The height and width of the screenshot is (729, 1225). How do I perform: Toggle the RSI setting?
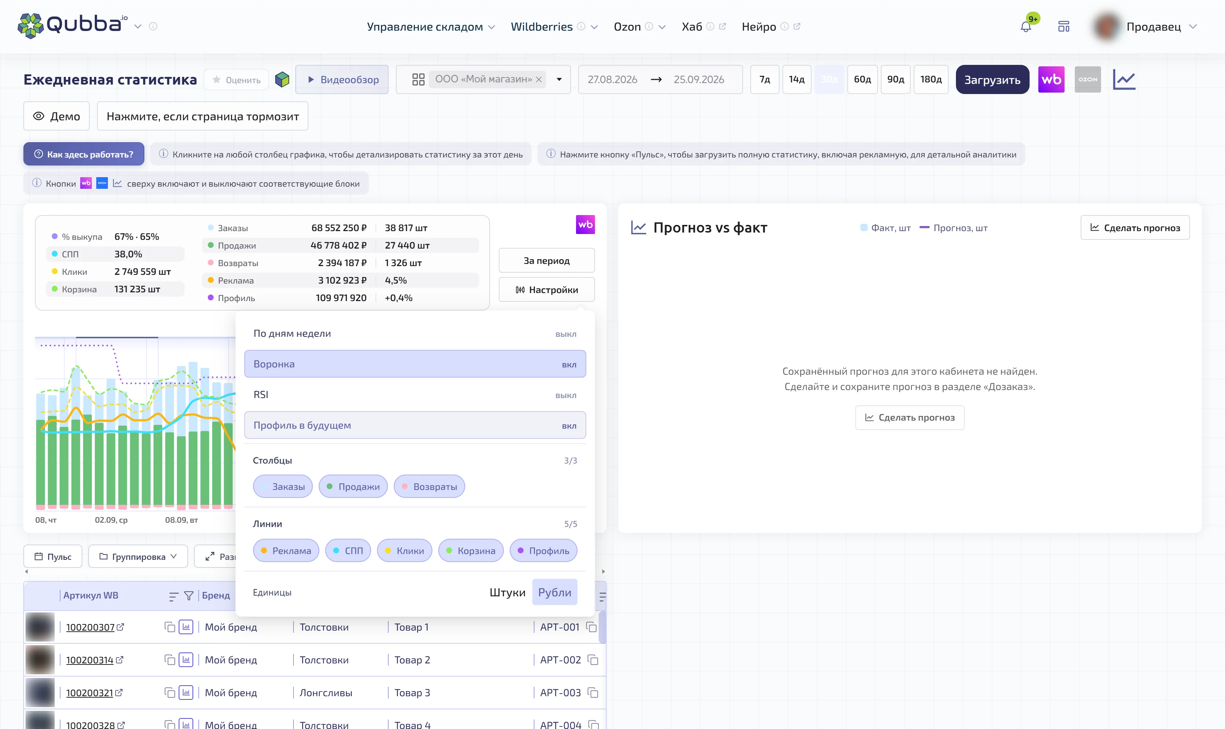pos(415,395)
